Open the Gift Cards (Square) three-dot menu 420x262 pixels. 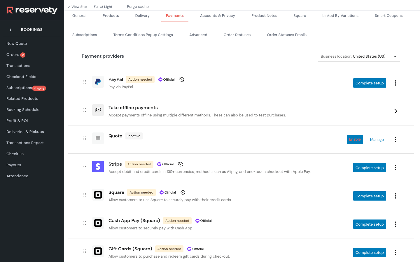pyautogui.click(x=395, y=252)
